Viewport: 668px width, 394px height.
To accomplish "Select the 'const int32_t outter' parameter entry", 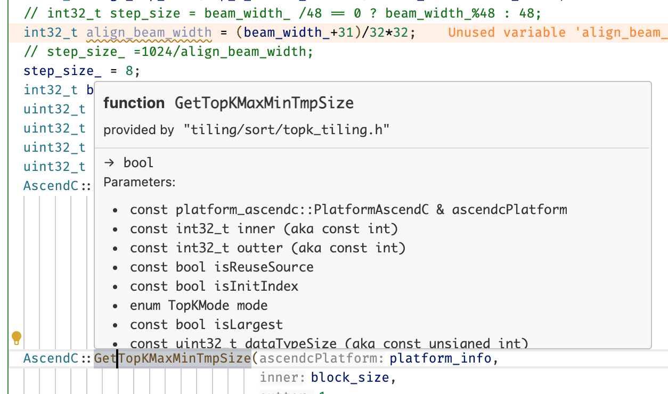I will 267,248.
